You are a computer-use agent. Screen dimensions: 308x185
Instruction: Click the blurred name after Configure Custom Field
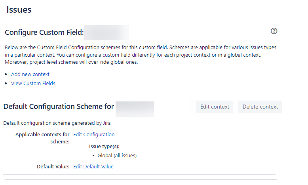pyautogui.click(x=106, y=32)
